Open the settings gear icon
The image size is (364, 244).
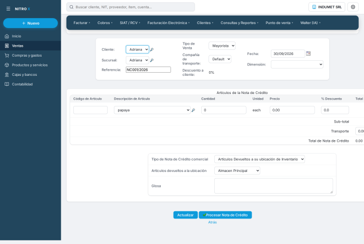pyautogui.click(x=353, y=7)
